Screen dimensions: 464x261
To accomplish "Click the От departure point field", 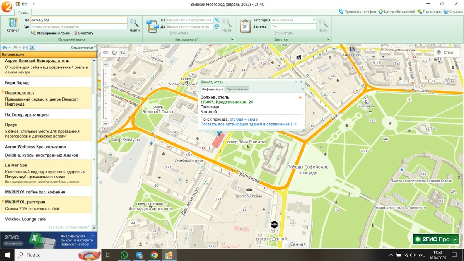I will pyautogui.click(x=189, y=20).
